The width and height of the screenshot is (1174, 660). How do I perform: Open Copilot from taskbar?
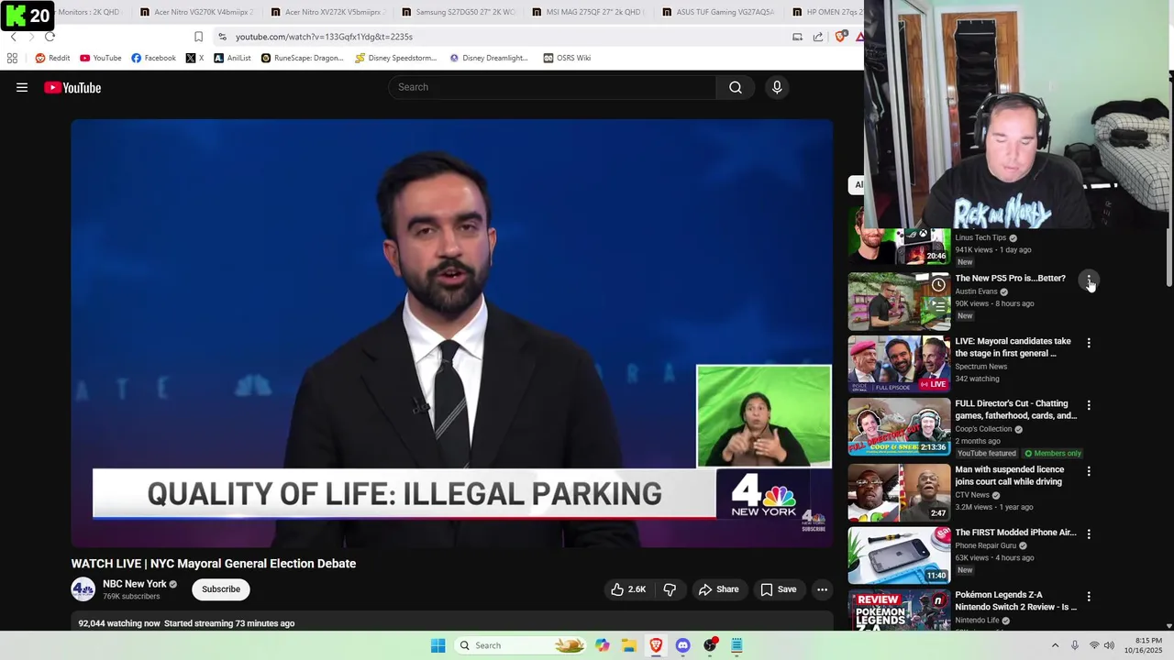[602, 645]
